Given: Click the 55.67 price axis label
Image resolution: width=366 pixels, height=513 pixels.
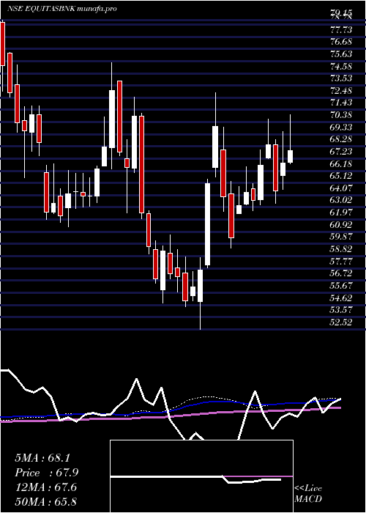Looking at the screenshot, I should (x=341, y=286).
